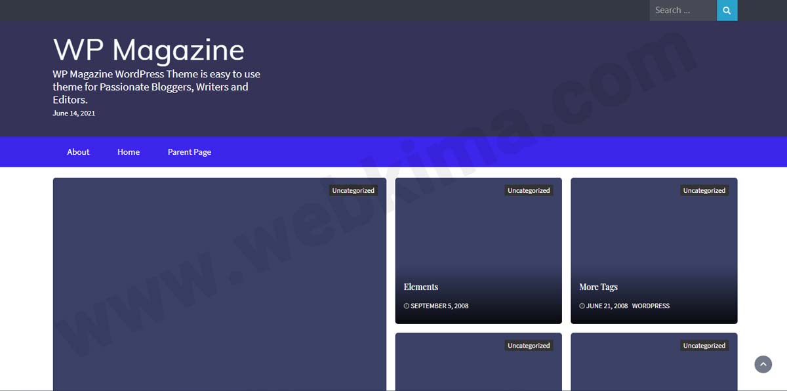This screenshot has width=787, height=391.
Task: Click the WP Magazine site title
Action: 149,50
